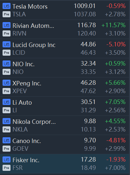The image size is (130, 175).
Task: Select the highlighted Fisker Inc. row
Action: 65,164
